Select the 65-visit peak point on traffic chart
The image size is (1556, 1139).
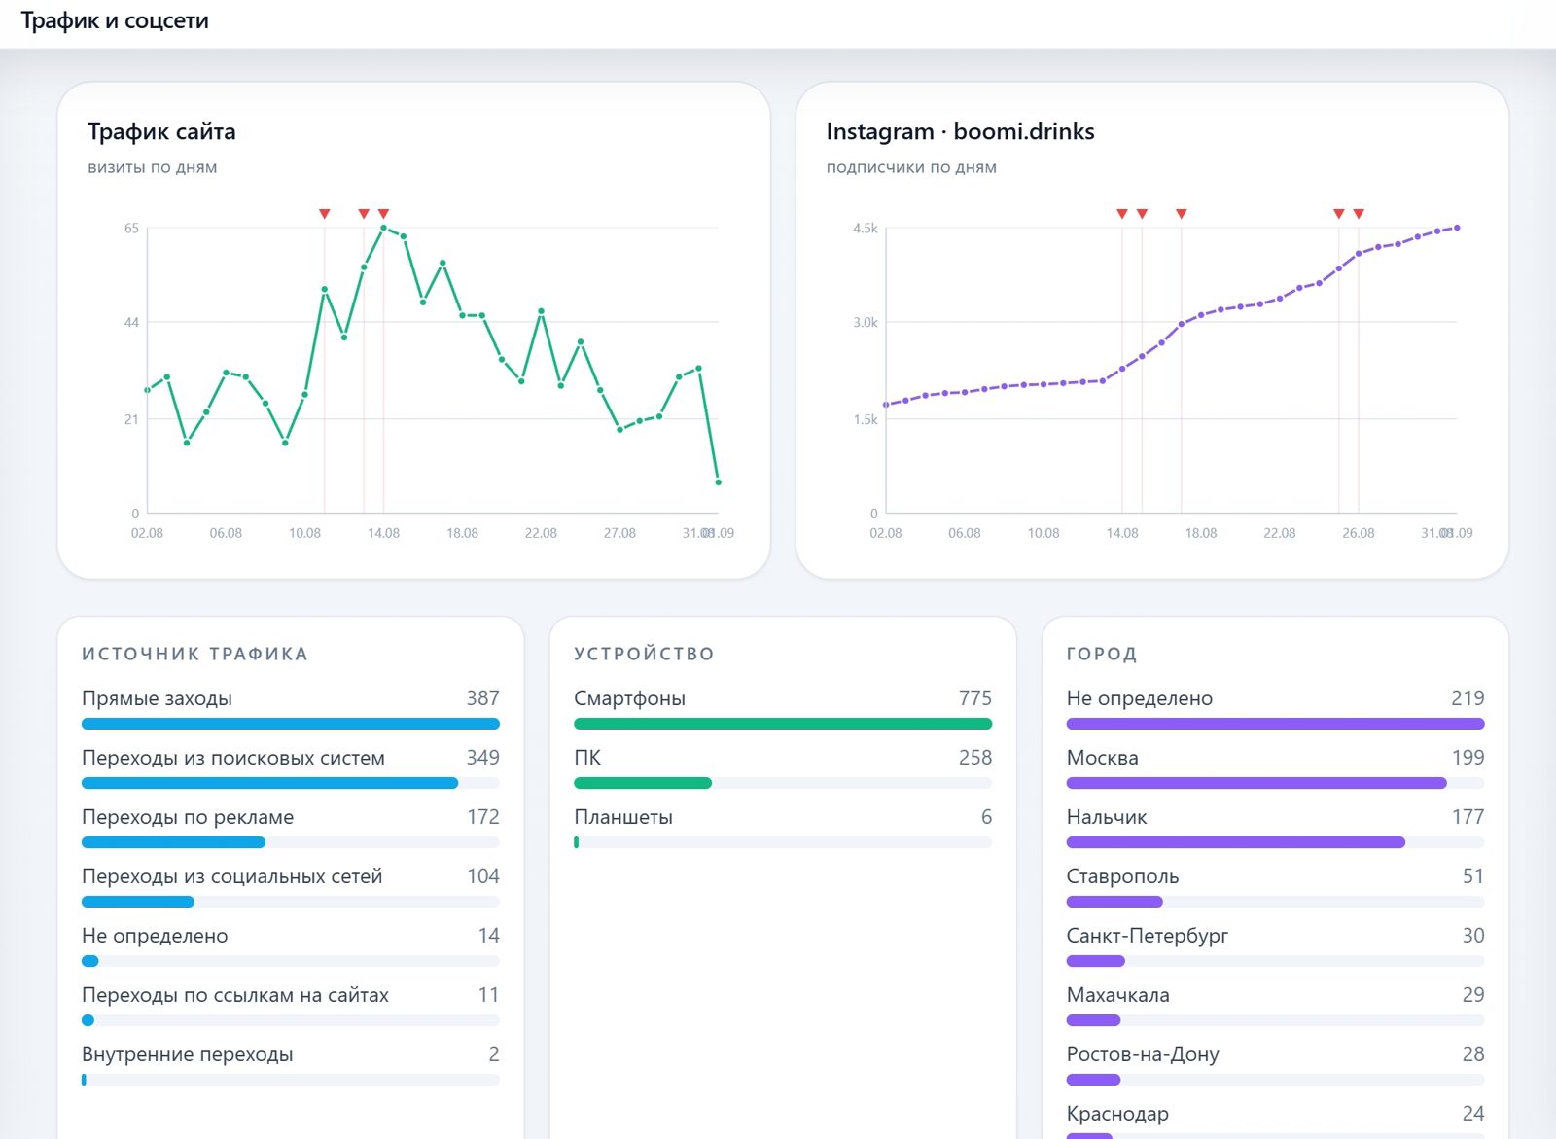click(x=383, y=228)
